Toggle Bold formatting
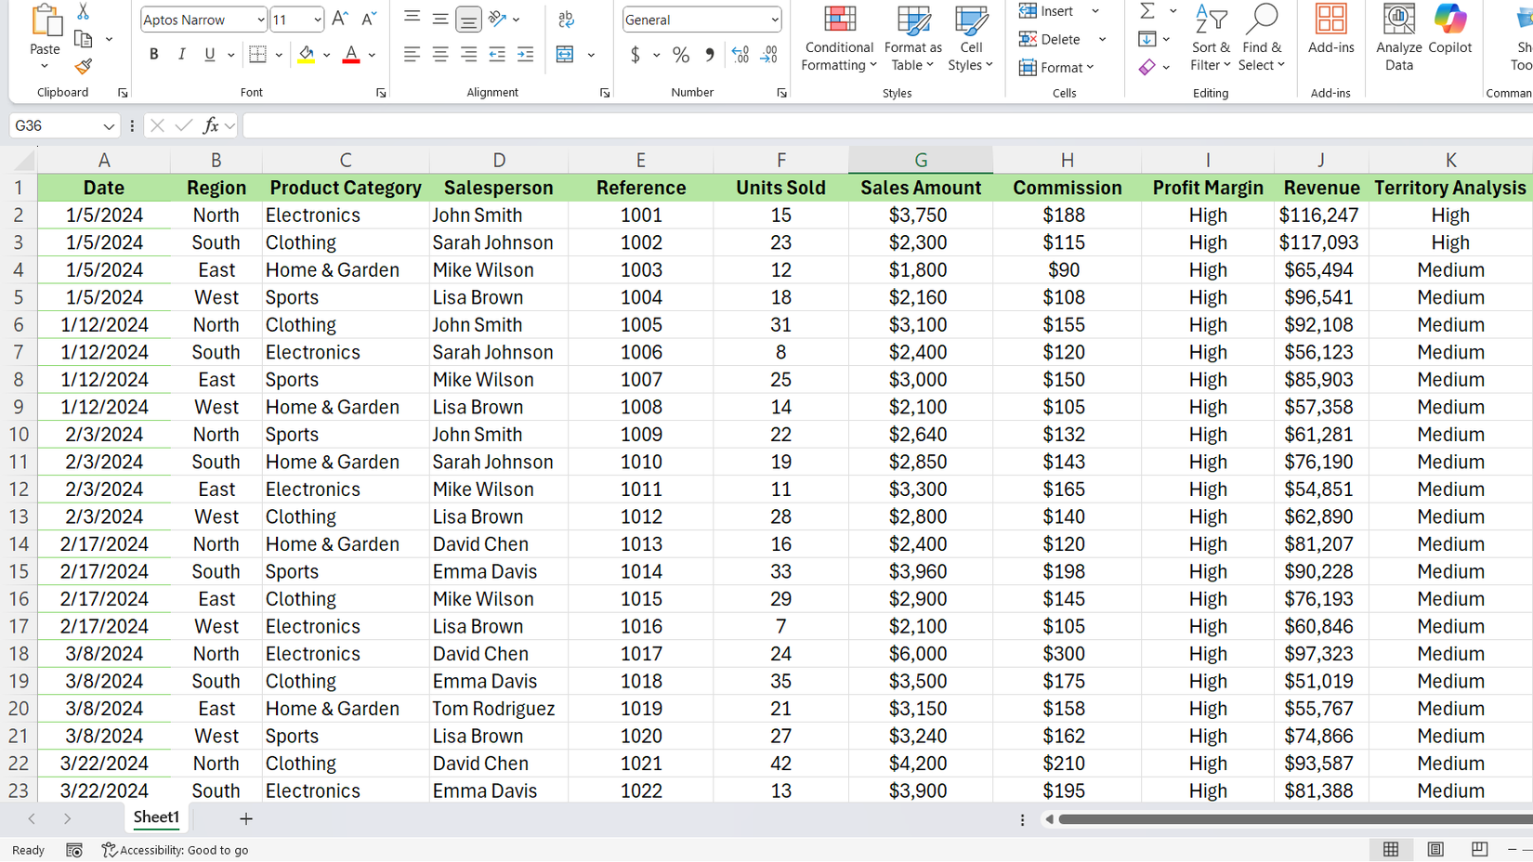The image size is (1533, 862). coord(154,55)
